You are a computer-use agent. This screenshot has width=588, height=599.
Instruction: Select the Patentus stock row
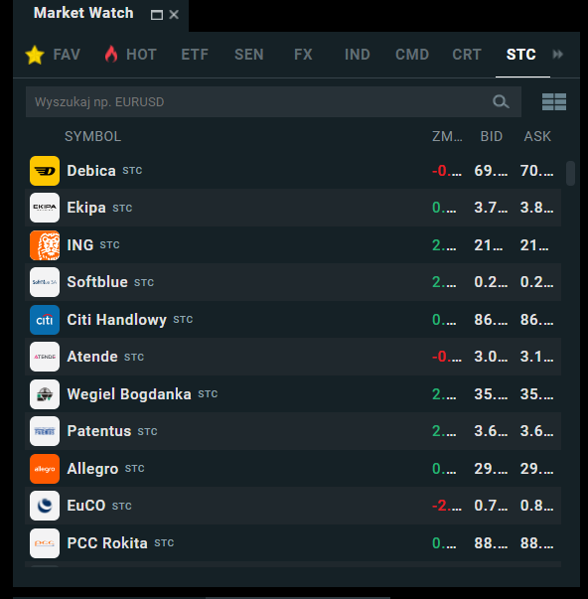(293, 431)
